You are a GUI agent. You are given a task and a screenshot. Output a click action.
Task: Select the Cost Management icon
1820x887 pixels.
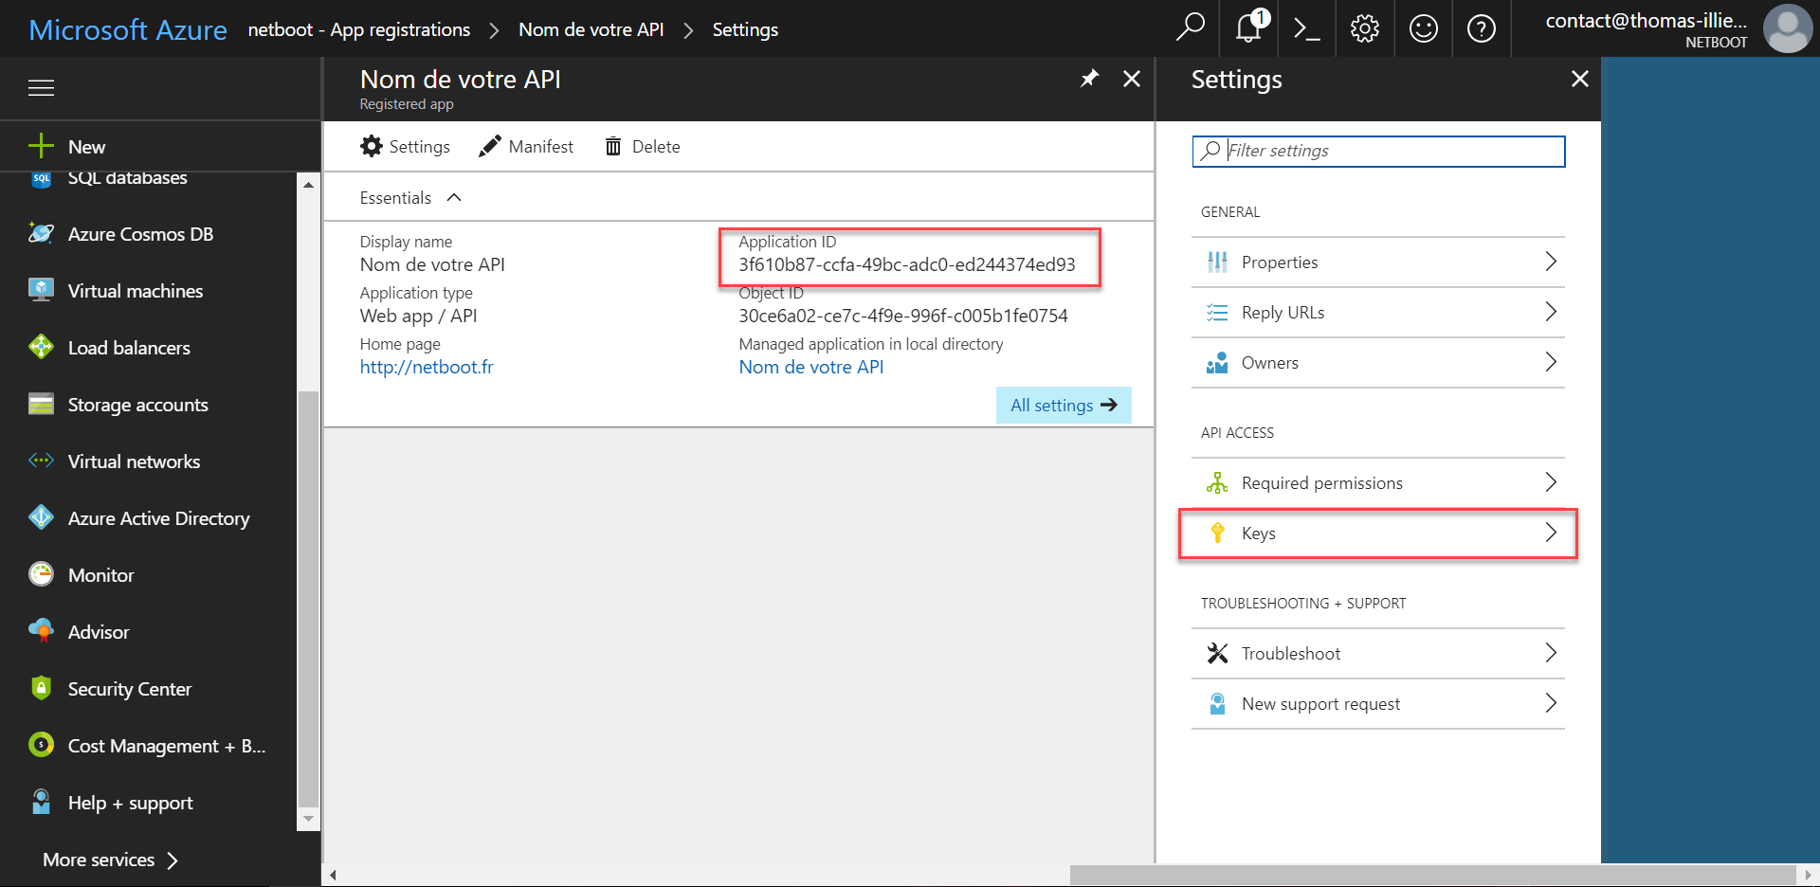41,745
